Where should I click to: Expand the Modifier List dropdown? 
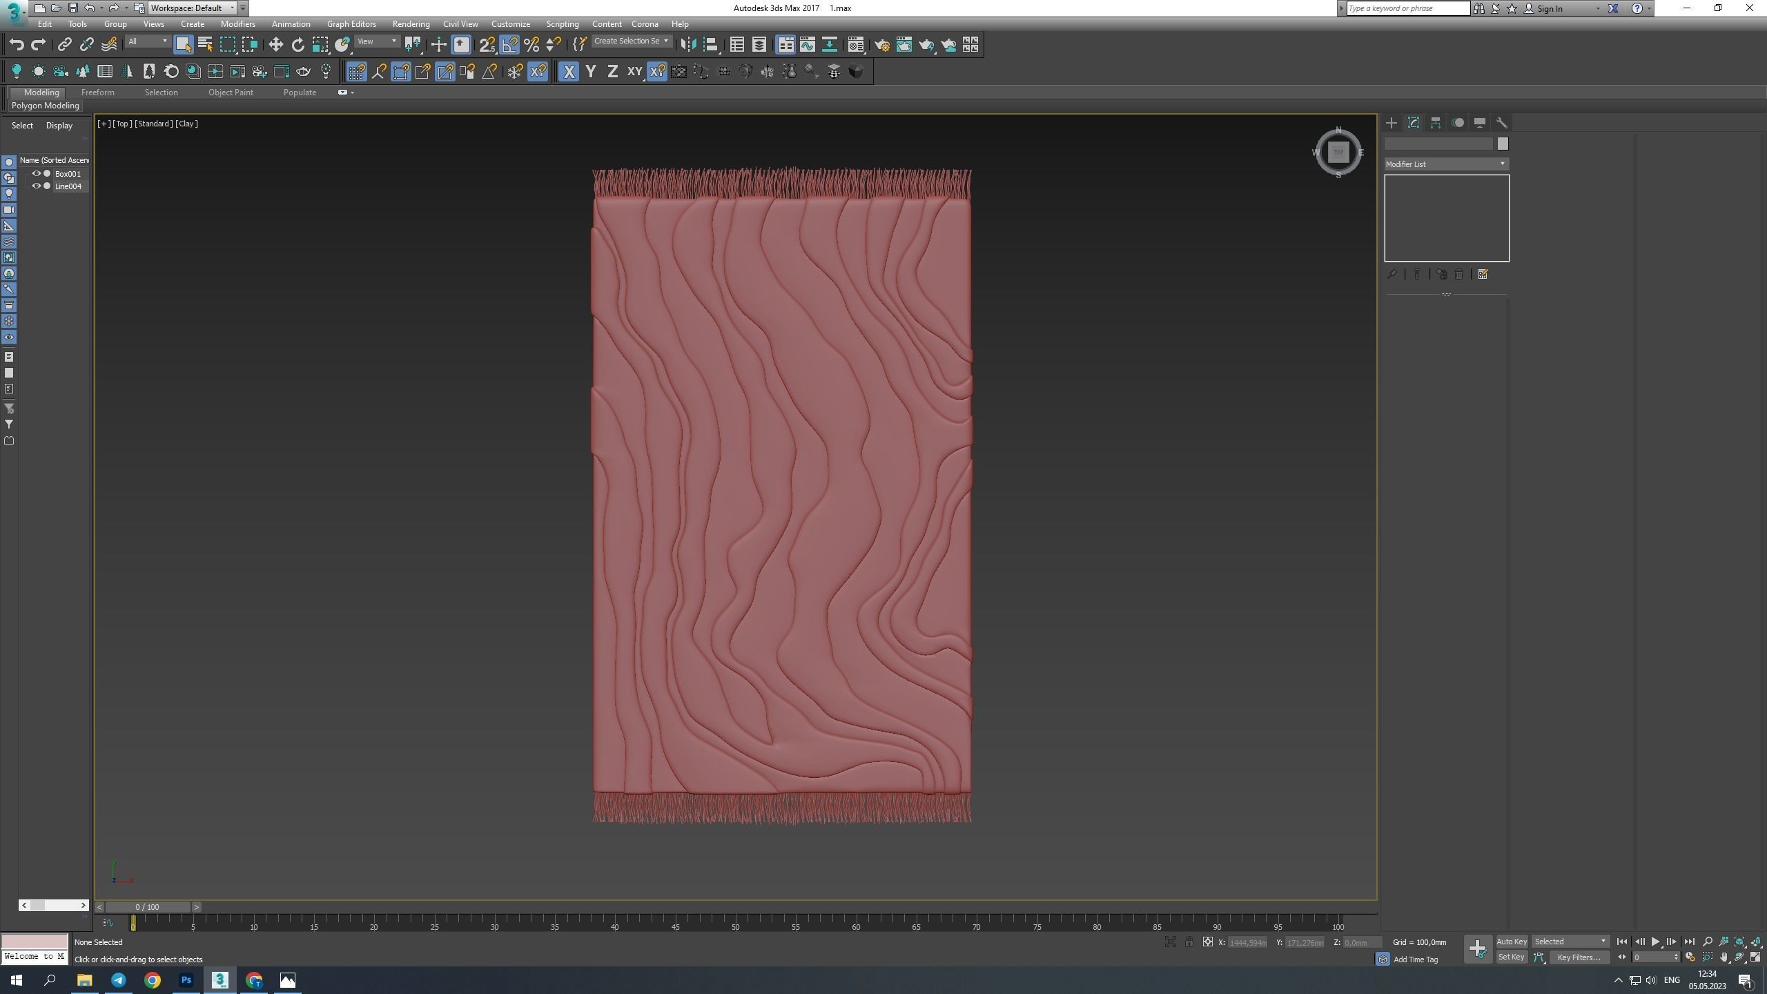tap(1445, 164)
